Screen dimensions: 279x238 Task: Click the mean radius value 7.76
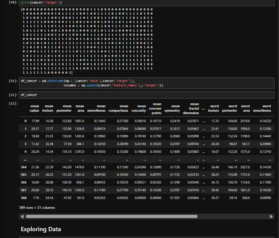click(x=36, y=198)
